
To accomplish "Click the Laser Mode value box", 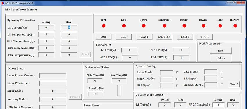I will click(x=166, y=73).
